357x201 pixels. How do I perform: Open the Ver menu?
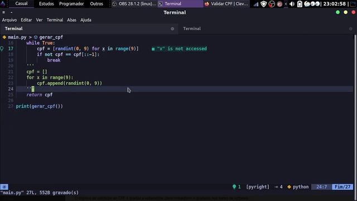pos(39,20)
